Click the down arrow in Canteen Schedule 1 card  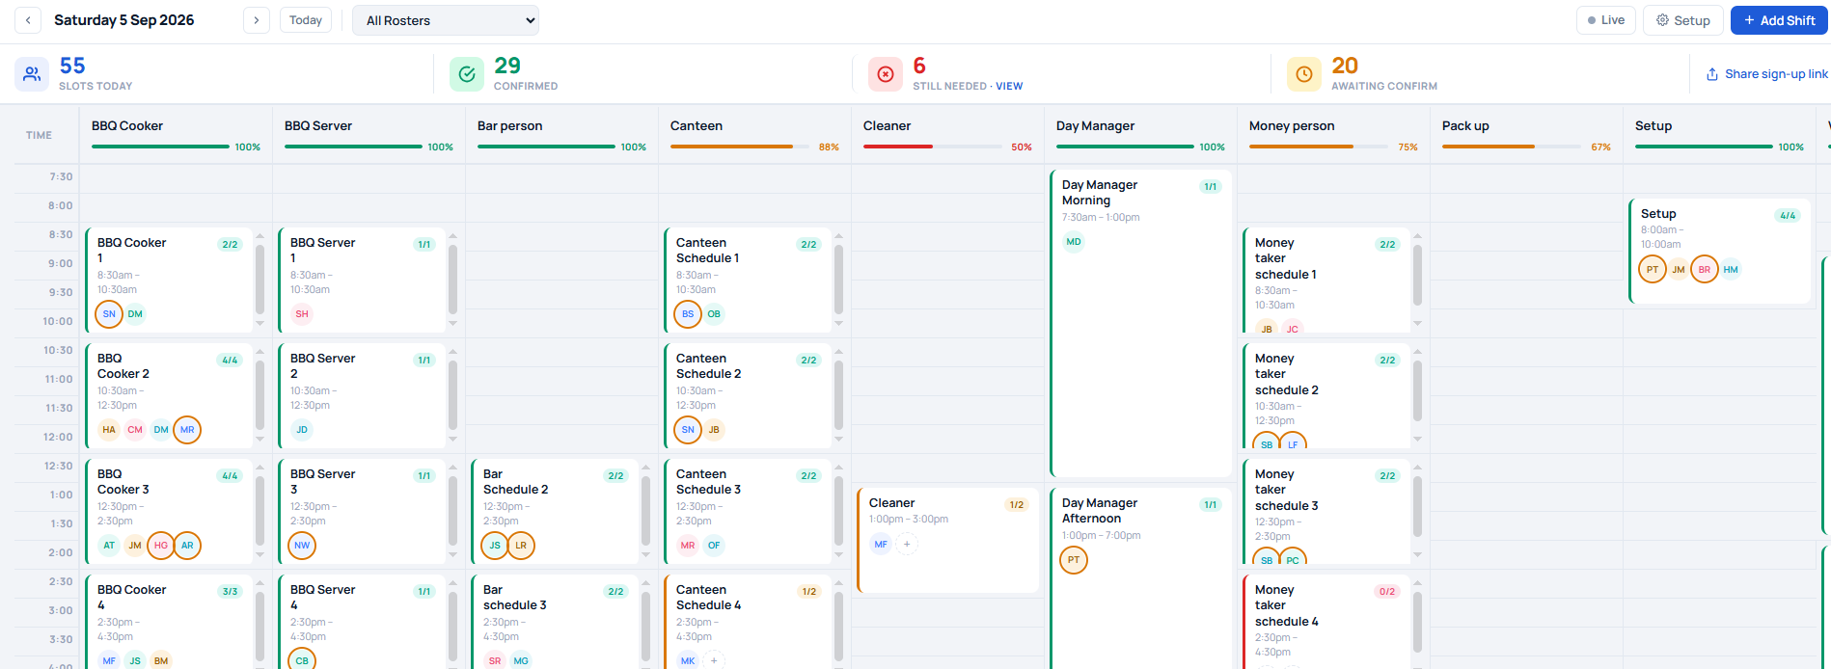click(x=839, y=324)
